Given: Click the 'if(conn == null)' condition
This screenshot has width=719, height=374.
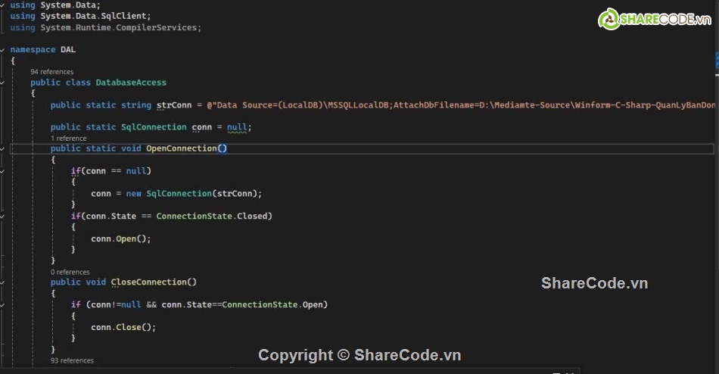Looking at the screenshot, I should [111, 170].
